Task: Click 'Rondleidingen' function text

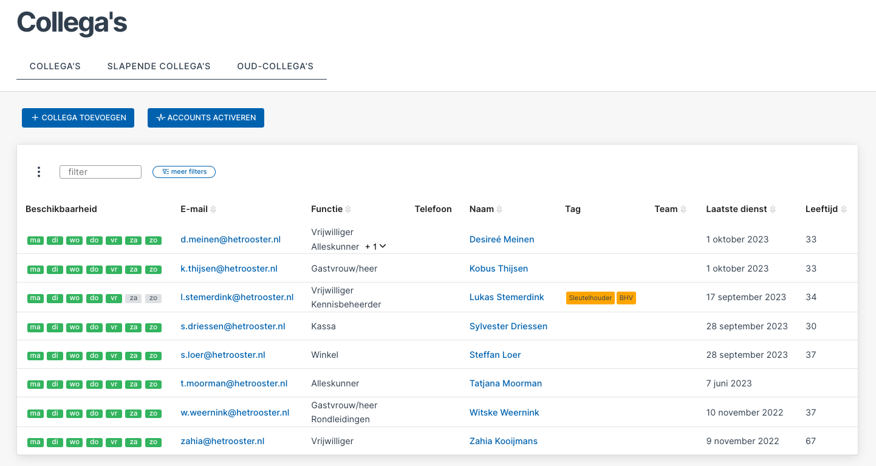Action: 340,419
